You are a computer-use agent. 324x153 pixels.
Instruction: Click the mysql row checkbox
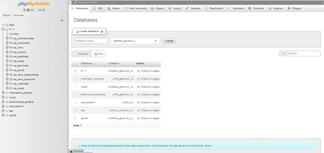(x=75, y=86)
